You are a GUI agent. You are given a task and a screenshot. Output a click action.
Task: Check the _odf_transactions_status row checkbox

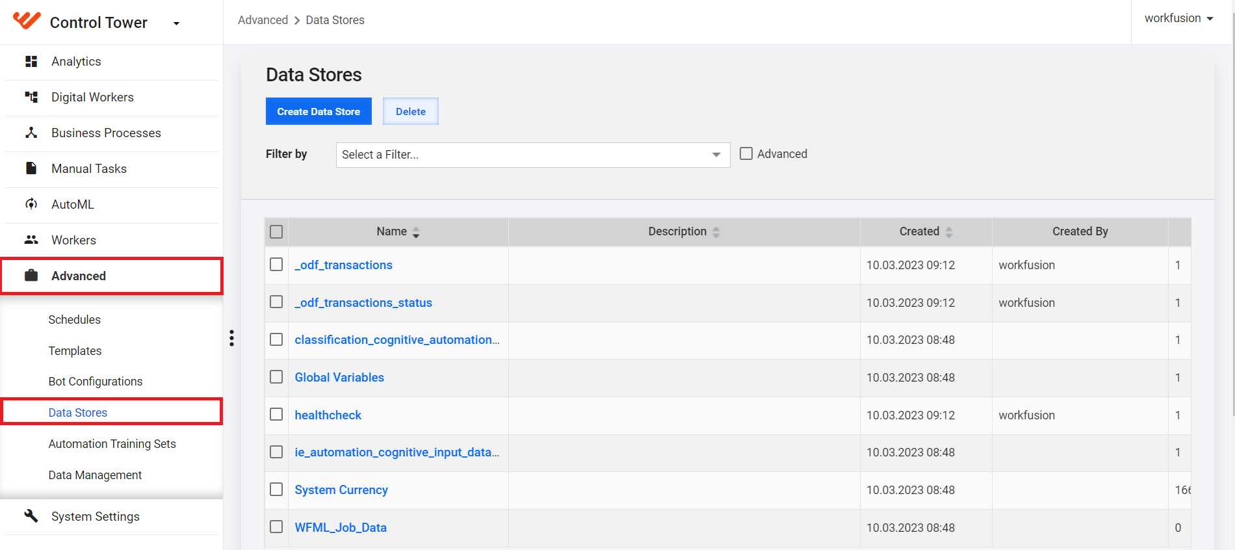coord(276,302)
